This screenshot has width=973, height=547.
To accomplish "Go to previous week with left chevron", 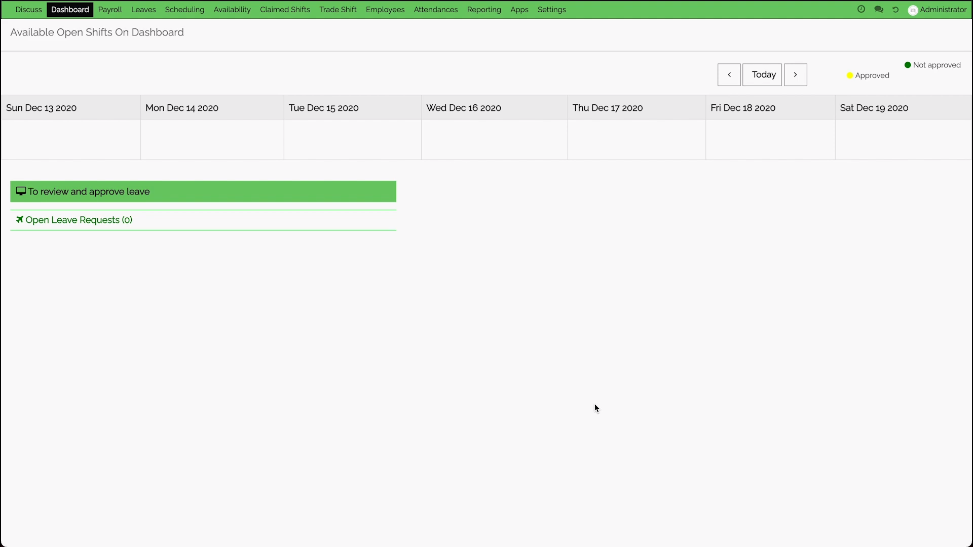I will pos(729,75).
